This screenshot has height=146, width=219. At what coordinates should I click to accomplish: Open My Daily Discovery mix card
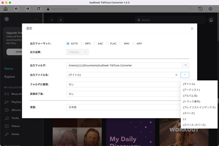(130, 132)
